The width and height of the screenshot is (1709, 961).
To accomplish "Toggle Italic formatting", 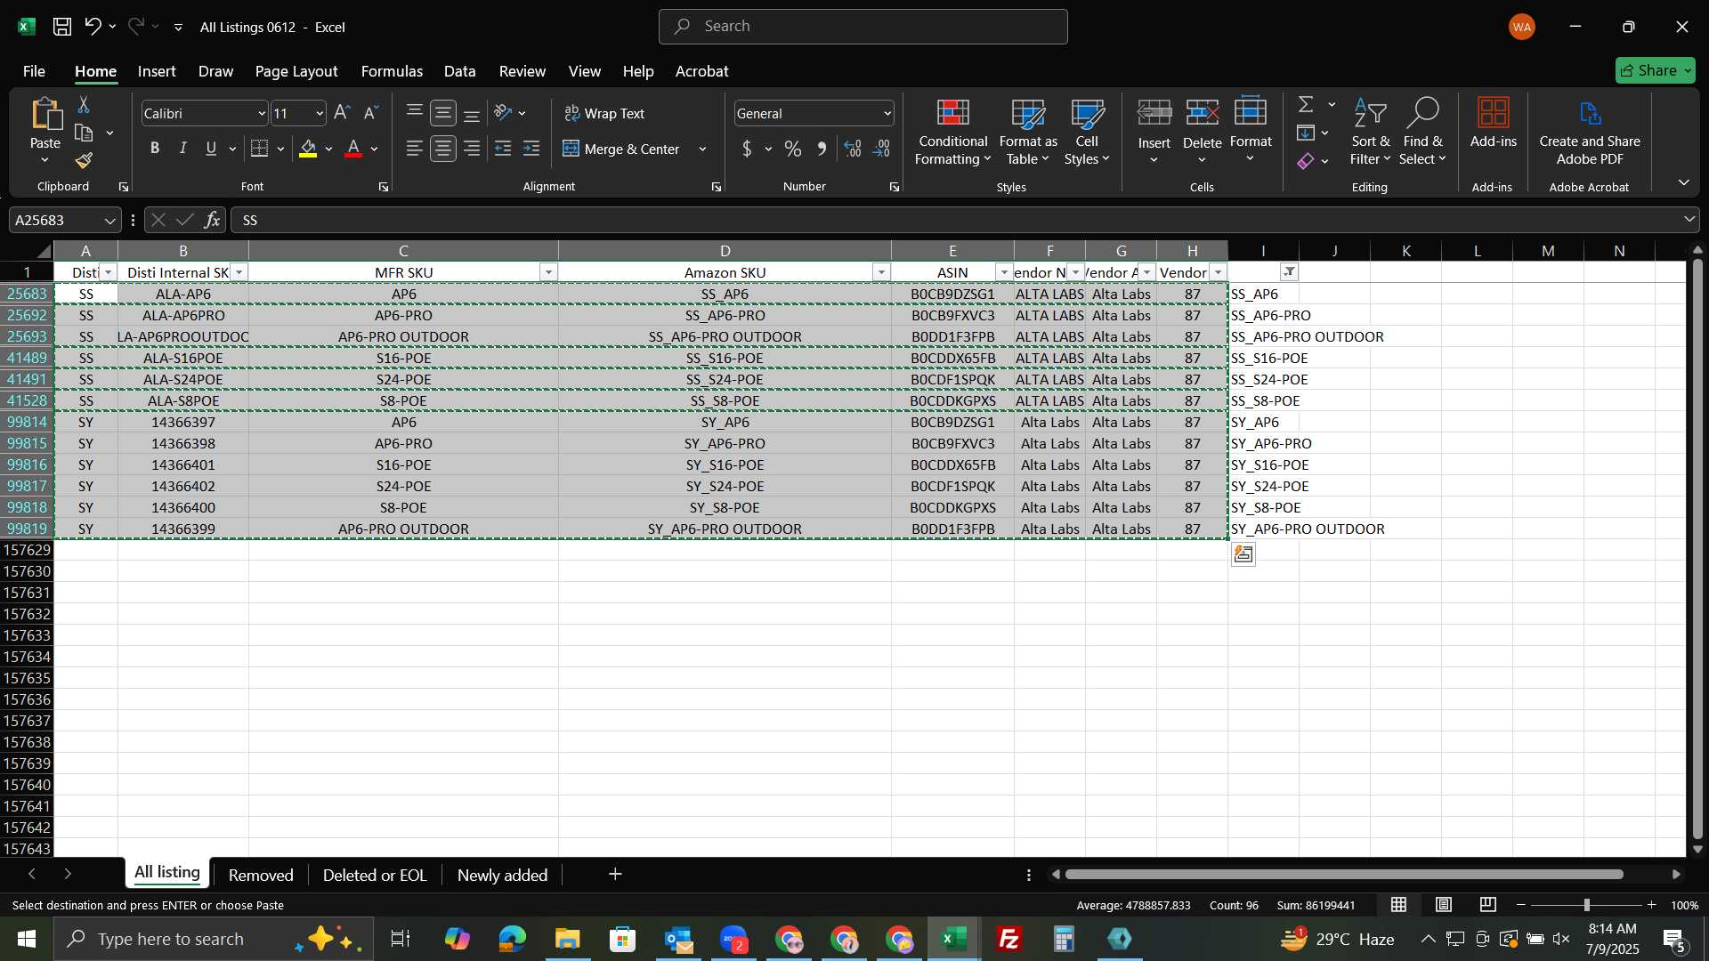I will pos(183,149).
